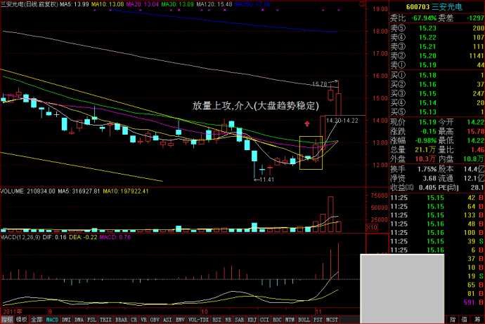Image resolution: width=485 pixels, height=324 pixels.
Task: Select the CR indicator tab
Action: (x=134, y=320)
